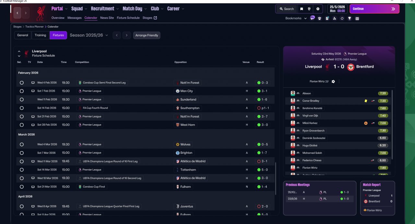Open the squad shirt bookmark icon
The height and width of the screenshot is (224, 415).
coord(319,18)
